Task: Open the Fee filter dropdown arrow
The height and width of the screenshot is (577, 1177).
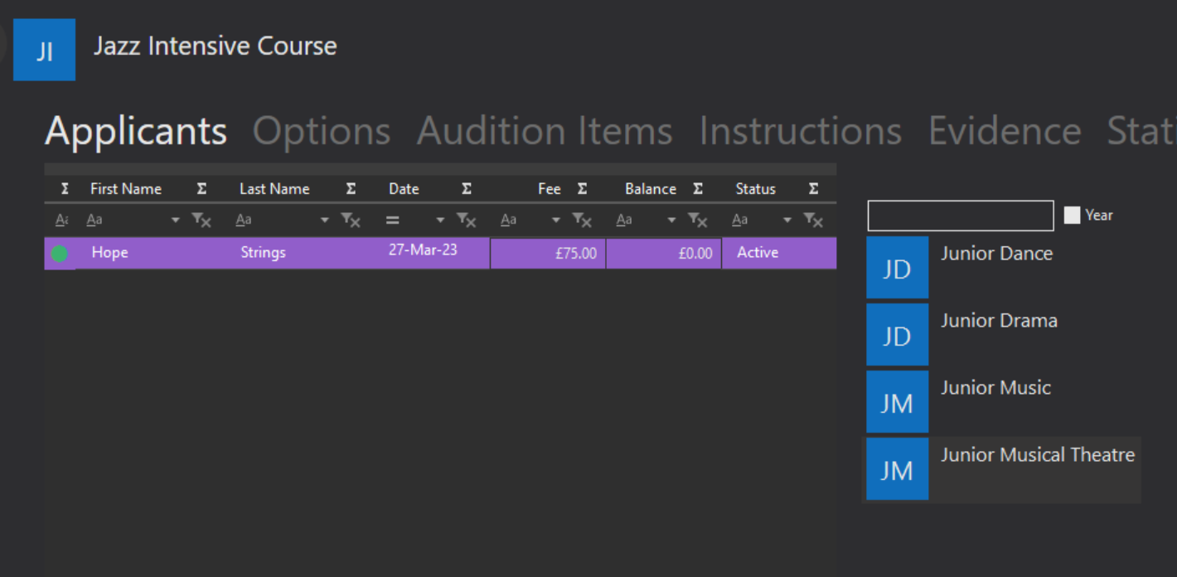Action: pos(556,220)
